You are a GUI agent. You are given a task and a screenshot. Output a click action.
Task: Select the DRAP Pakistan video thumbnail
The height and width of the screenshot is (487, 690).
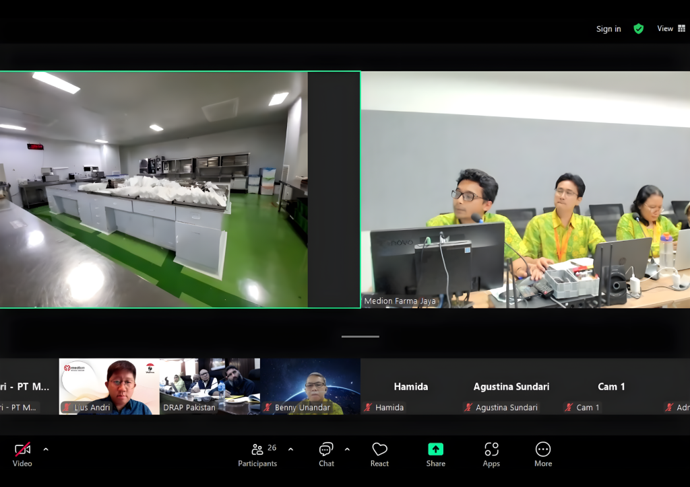click(210, 386)
